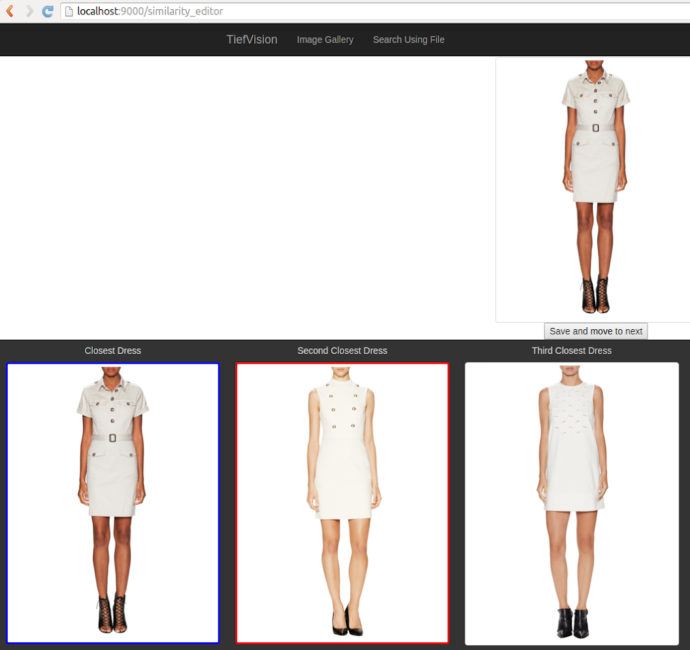Click the Closest Dress label
Image resolution: width=690 pixels, height=650 pixels.
(112, 351)
